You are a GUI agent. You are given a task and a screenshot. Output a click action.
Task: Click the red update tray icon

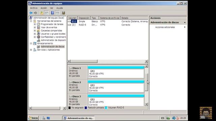point(177,118)
